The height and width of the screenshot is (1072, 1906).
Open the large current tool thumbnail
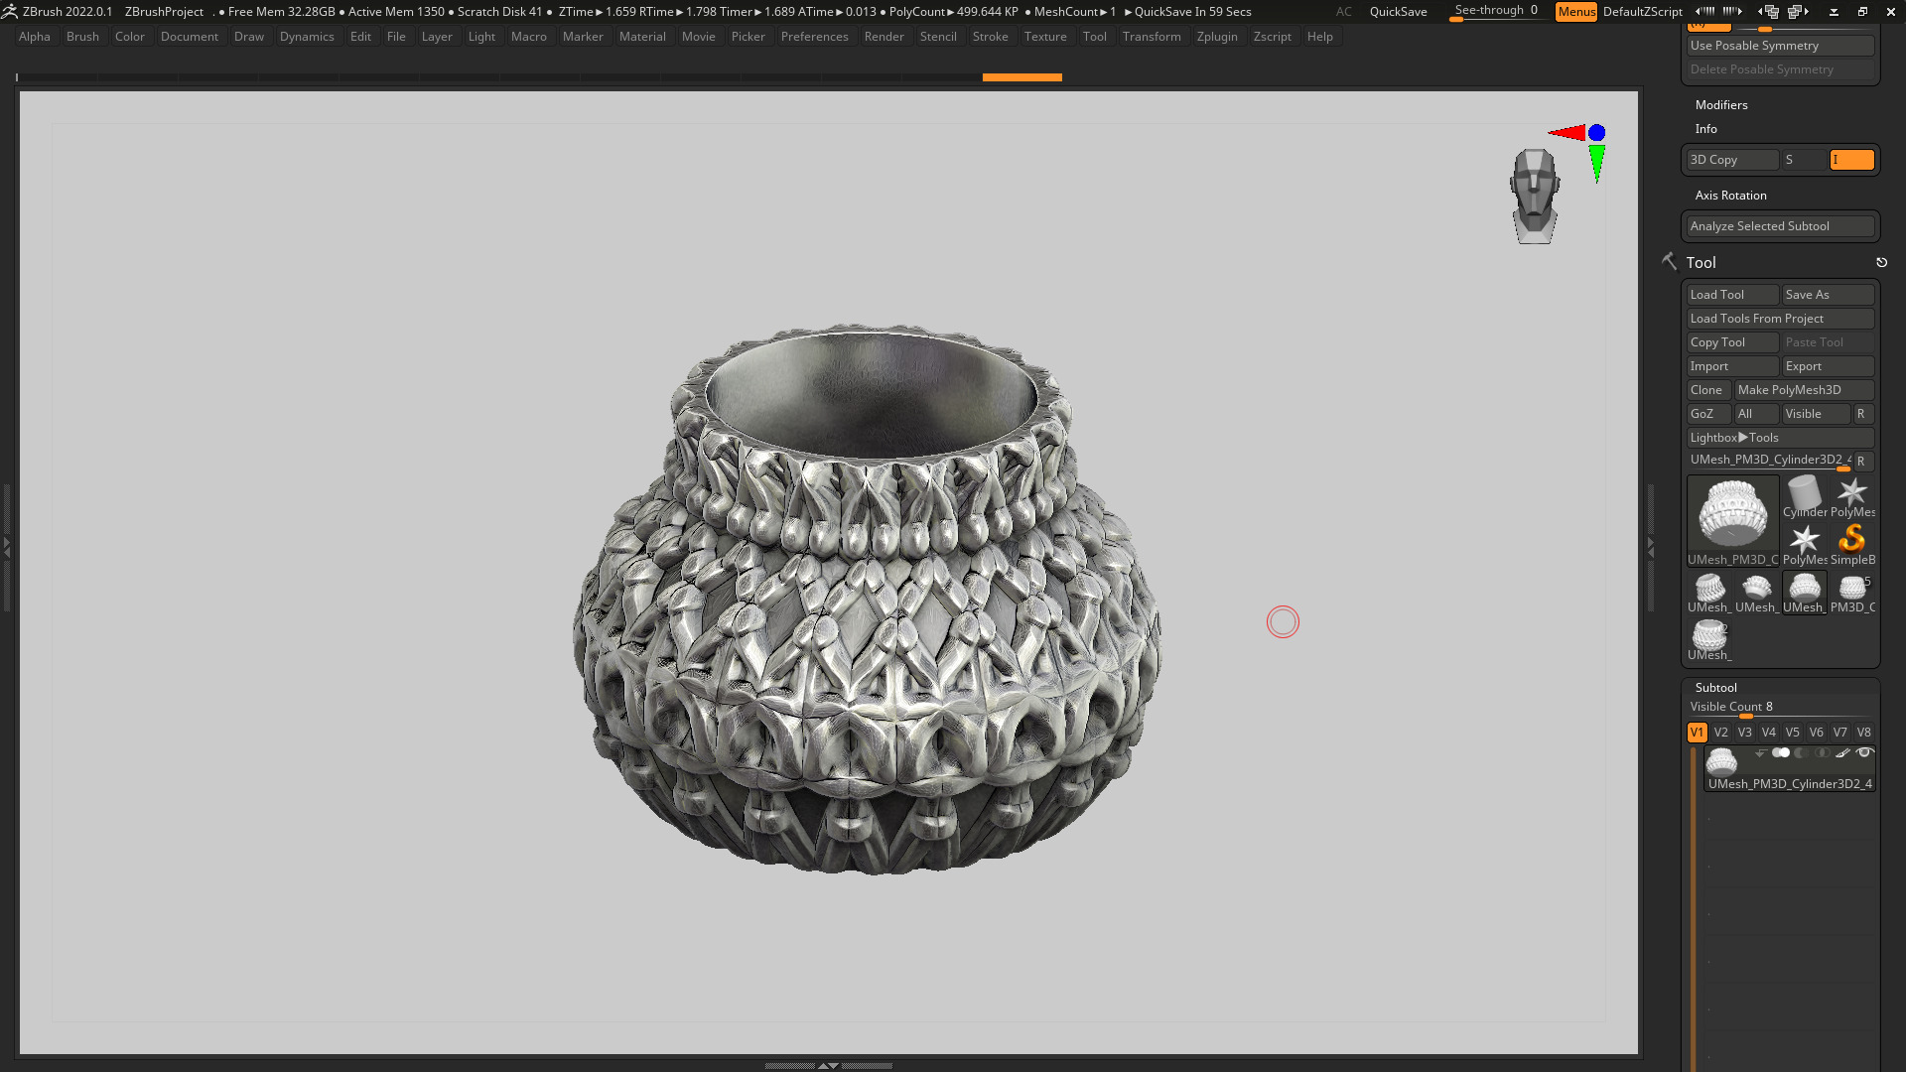pyautogui.click(x=1733, y=521)
